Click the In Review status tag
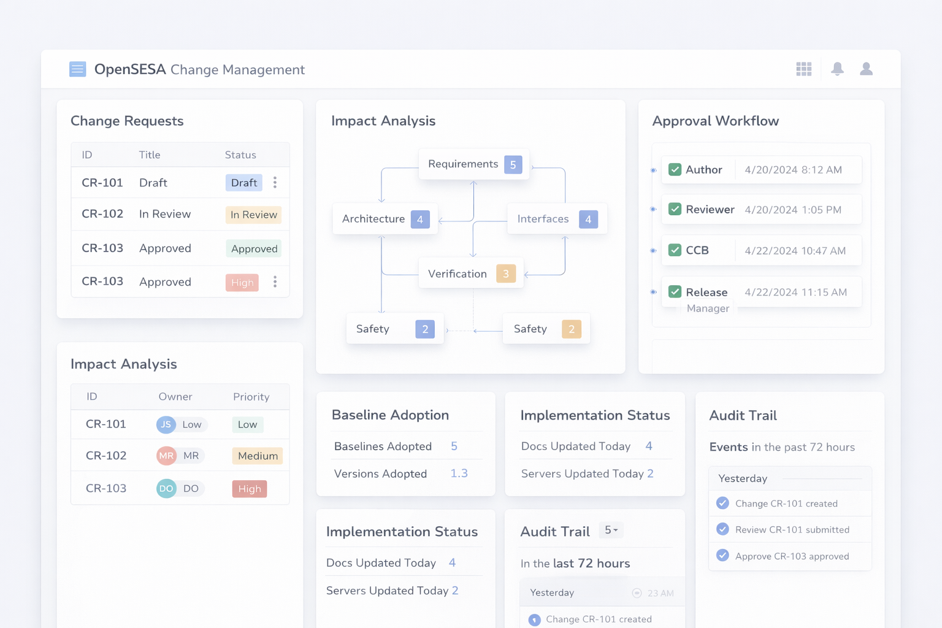The image size is (942, 628). tap(253, 215)
